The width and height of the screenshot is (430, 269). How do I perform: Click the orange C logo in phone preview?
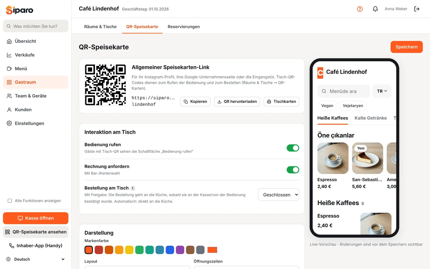click(320, 72)
